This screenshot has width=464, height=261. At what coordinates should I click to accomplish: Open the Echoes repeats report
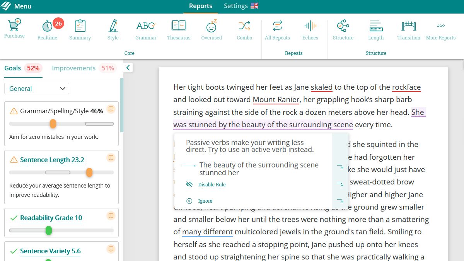[310, 28]
